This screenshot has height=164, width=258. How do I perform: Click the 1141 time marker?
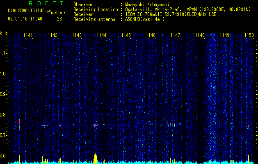(28, 35)
